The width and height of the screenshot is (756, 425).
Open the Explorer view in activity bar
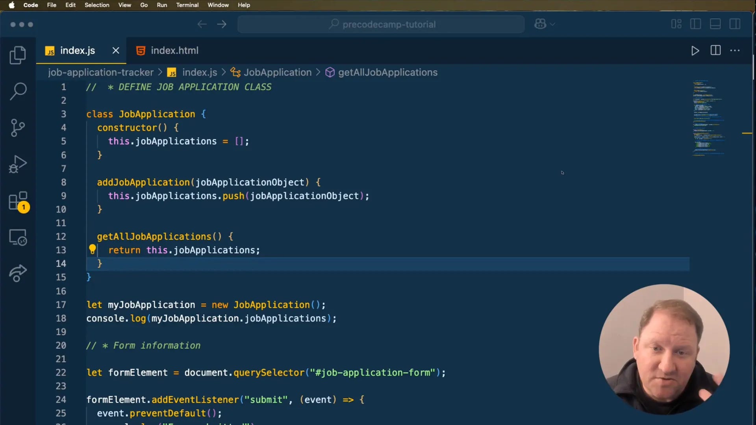(18, 55)
